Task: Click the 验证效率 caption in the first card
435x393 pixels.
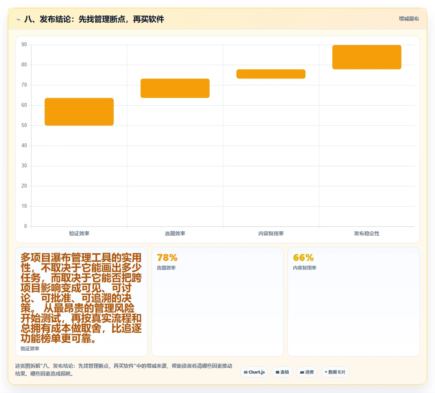Action: click(30, 349)
